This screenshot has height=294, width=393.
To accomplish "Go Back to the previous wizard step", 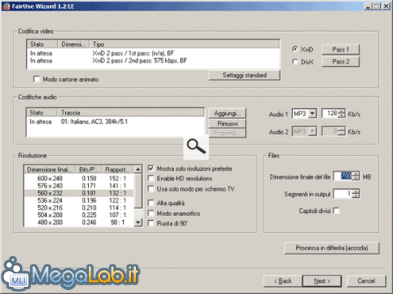I will (x=283, y=281).
